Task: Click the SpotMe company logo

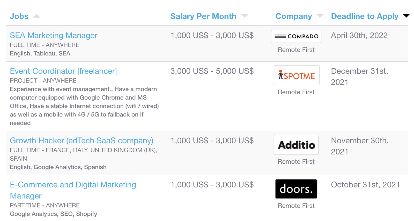Action: (x=296, y=76)
